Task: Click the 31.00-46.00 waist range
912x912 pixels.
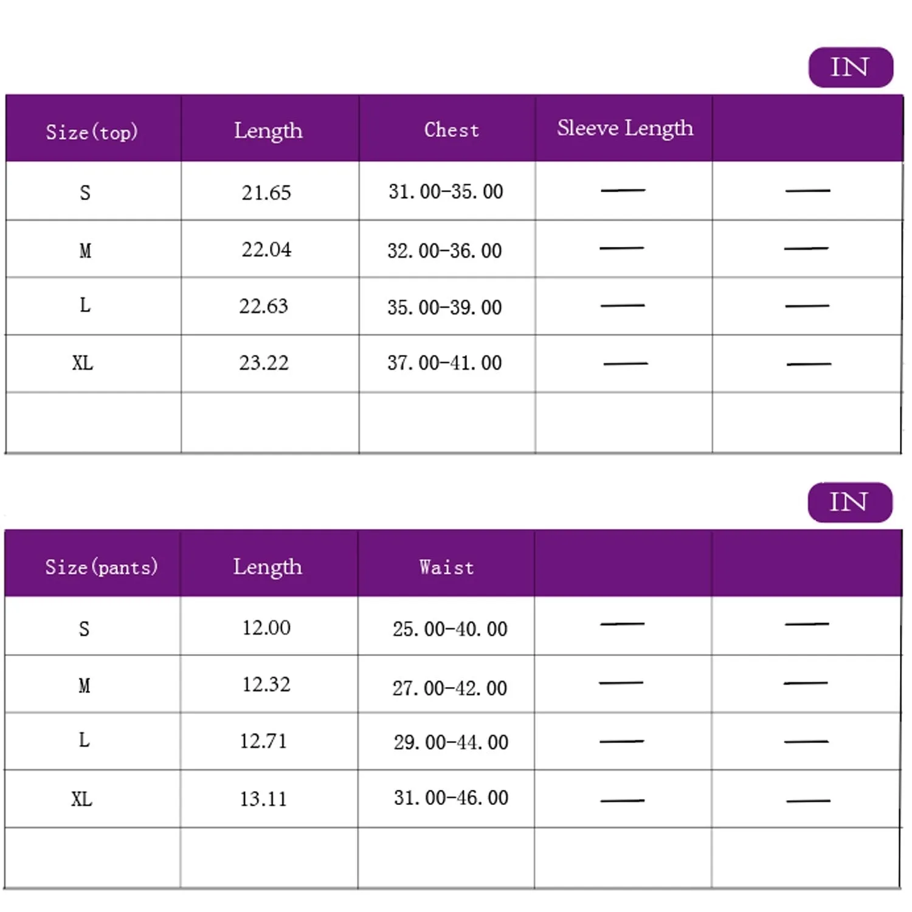Action: (451, 798)
